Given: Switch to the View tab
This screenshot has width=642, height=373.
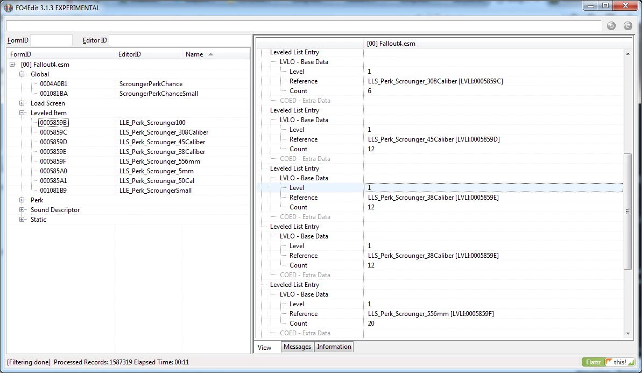Looking at the screenshot, I should point(265,347).
